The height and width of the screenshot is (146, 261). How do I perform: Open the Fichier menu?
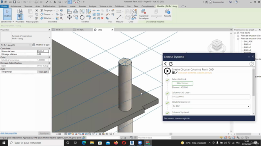pos(4,6)
